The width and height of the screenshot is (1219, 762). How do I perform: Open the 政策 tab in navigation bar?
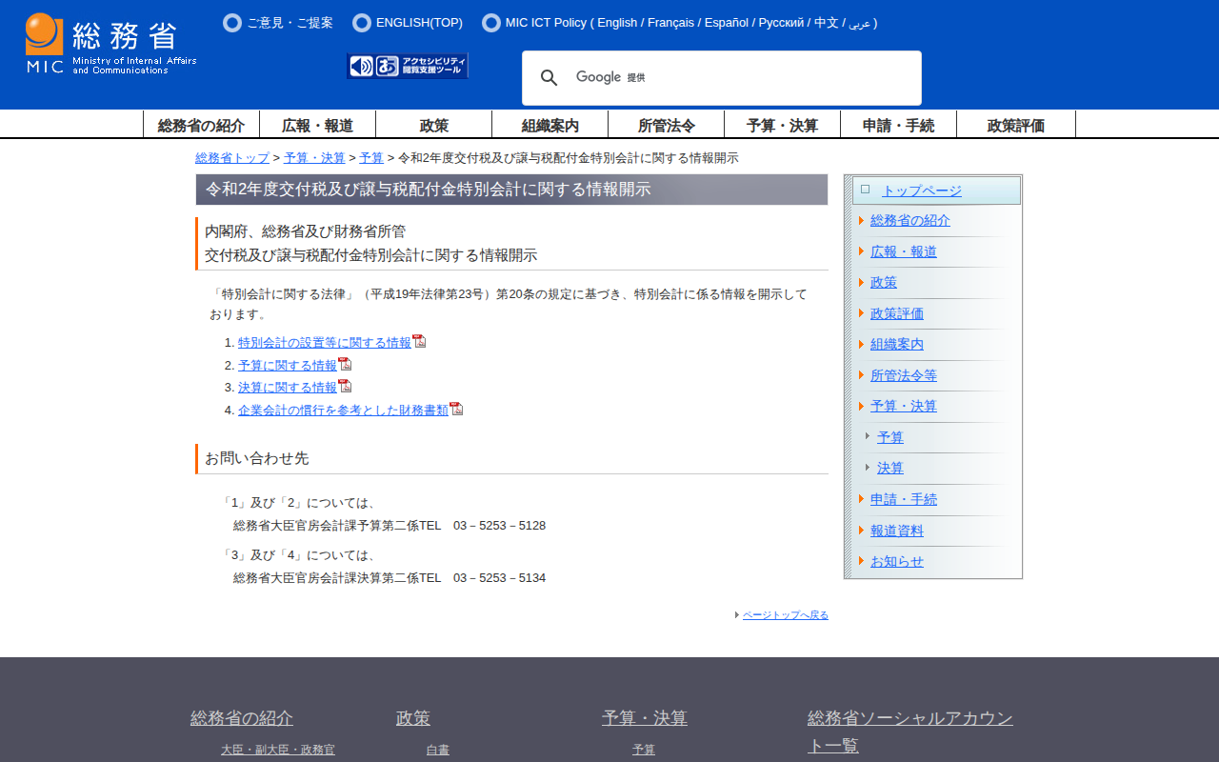433,125
